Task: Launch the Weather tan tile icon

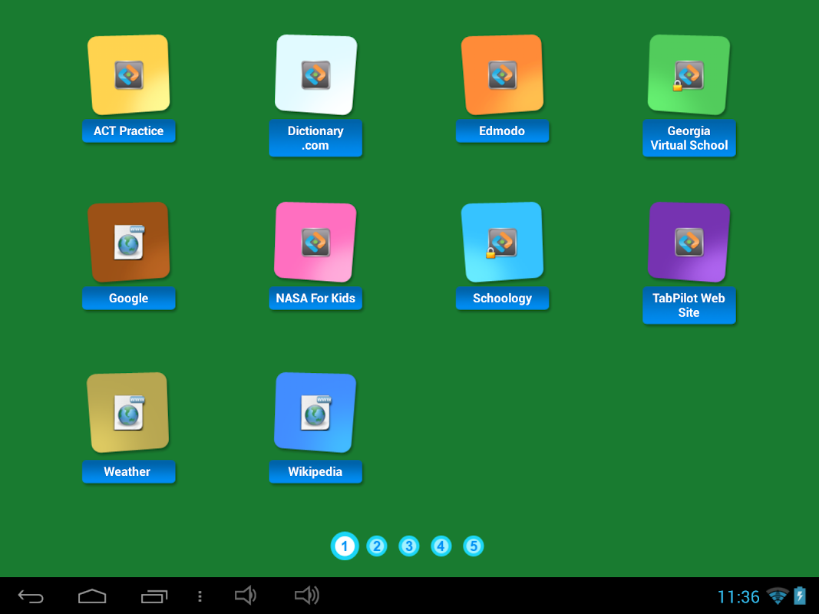Action: click(128, 412)
